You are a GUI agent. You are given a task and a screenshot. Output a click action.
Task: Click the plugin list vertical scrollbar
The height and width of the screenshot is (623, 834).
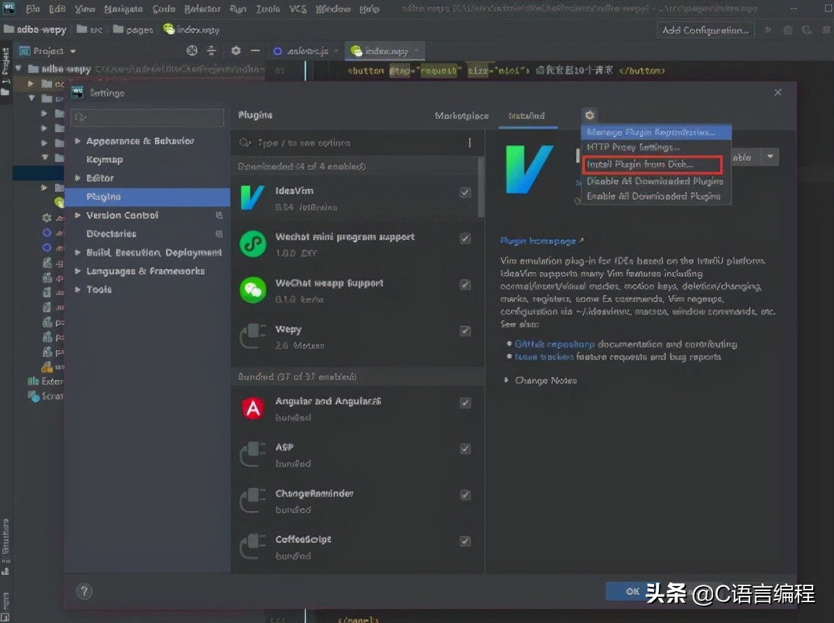click(x=481, y=188)
